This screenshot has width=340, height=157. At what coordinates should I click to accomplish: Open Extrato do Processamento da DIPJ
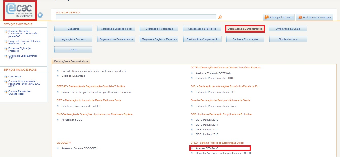click(216, 92)
